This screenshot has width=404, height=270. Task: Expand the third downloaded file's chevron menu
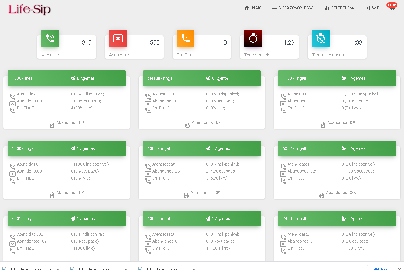coord(194,269)
